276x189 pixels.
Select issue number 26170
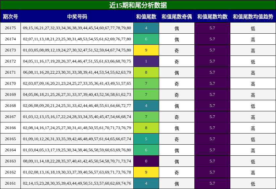click(10, 83)
